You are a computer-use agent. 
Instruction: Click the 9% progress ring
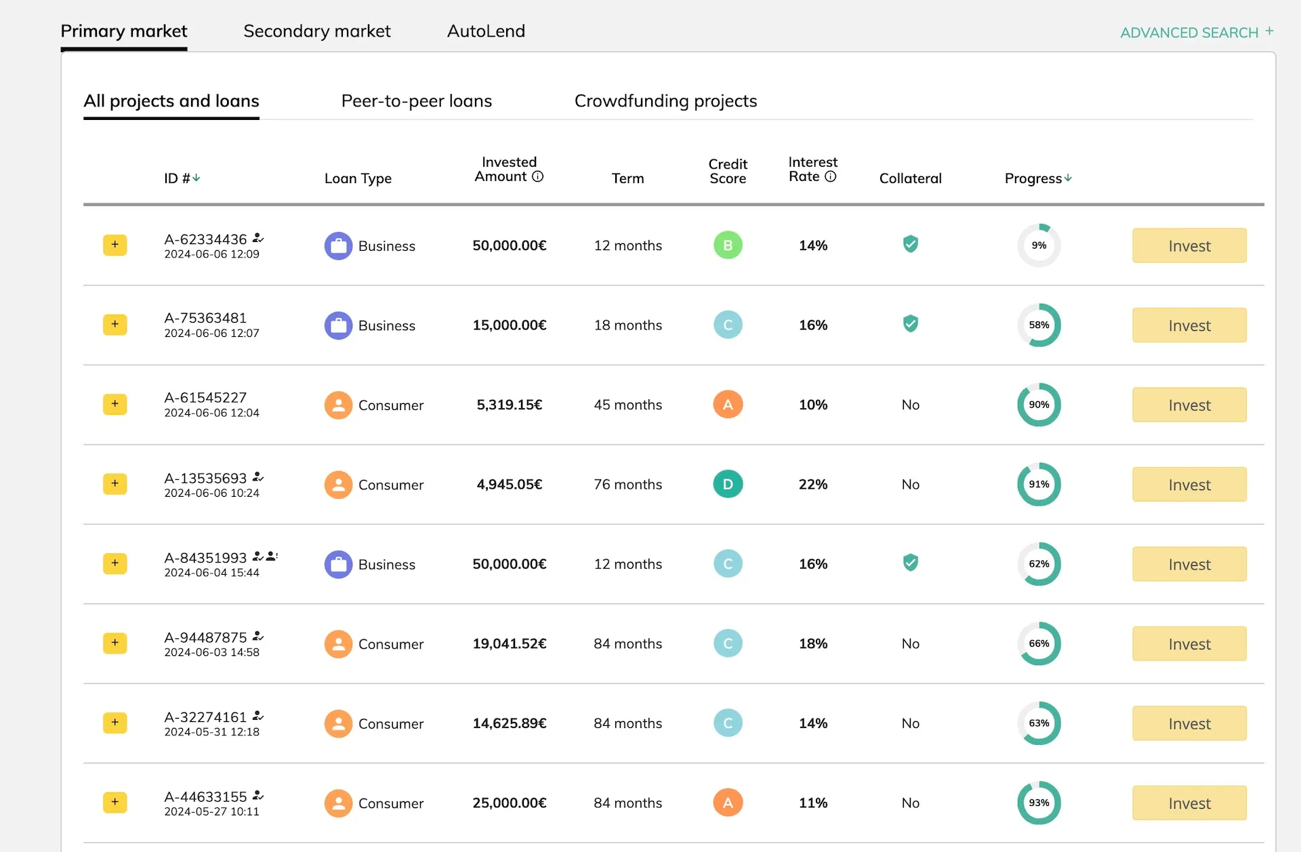point(1039,245)
